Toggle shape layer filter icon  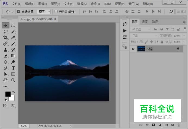point(173,29)
